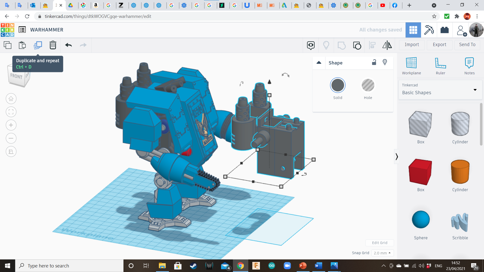
Task: Open the Snap Grid 2.0 mm dropdown
Action: (x=382, y=253)
